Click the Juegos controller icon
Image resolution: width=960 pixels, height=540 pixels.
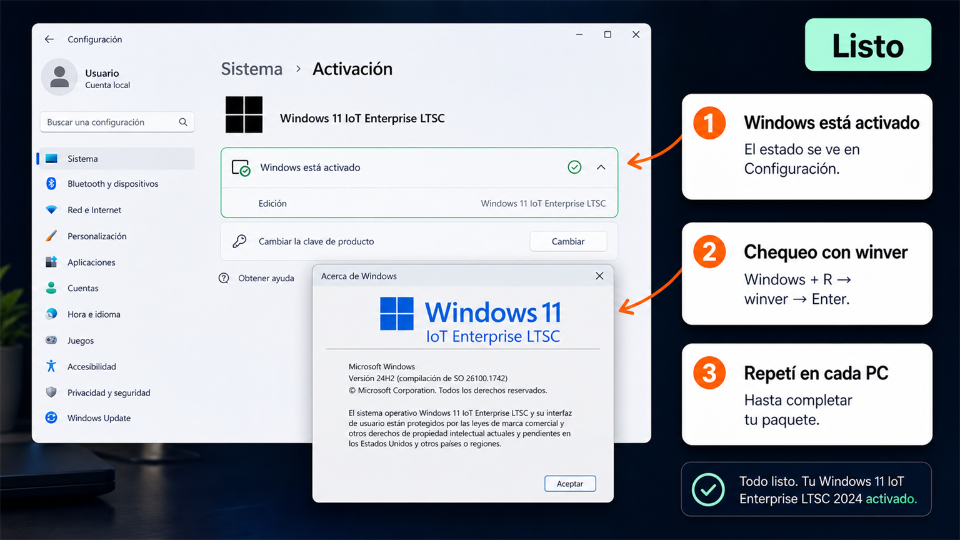(x=51, y=341)
